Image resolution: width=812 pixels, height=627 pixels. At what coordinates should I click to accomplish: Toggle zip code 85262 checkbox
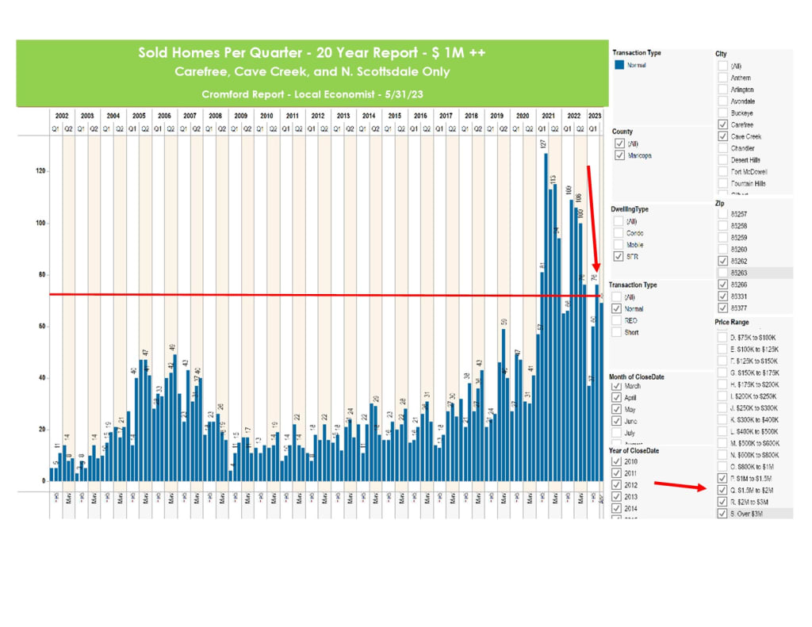(x=722, y=261)
